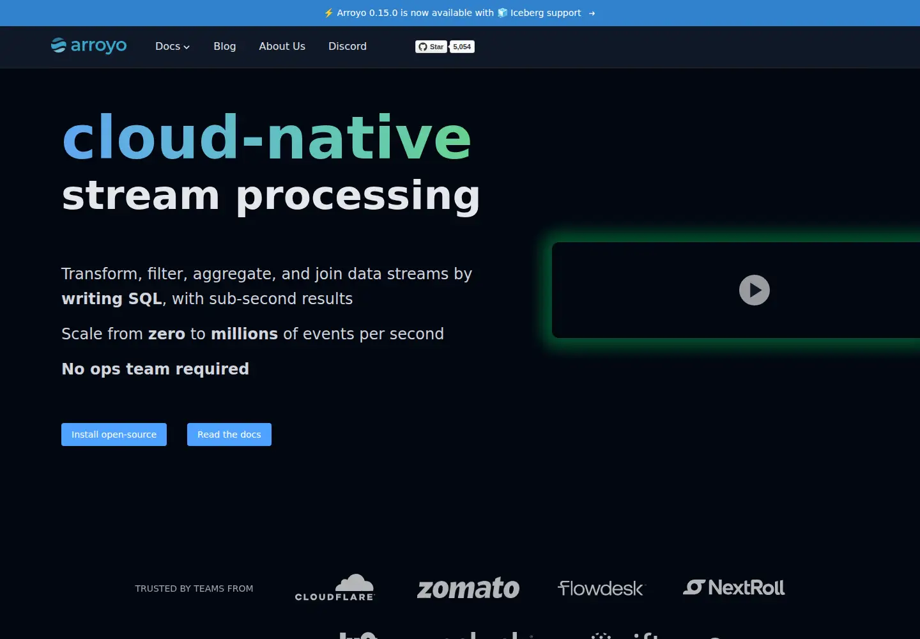Click the 'cloud-native' headline text
Image resolution: width=920 pixels, height=639 pixels.
(267, 137)
